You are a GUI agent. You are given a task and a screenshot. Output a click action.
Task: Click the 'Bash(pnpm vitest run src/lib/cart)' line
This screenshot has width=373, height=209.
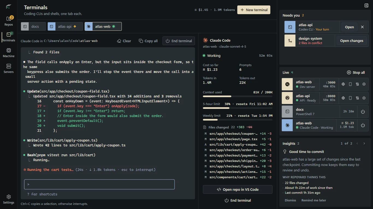point(61,155)
